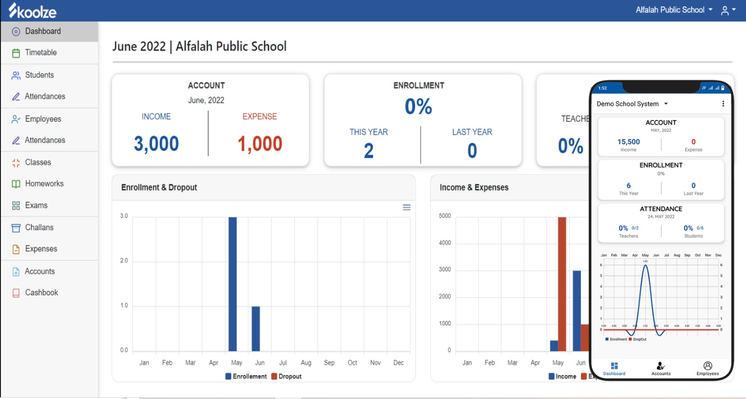Select the Classes icon in the sidebar
Viewport: 746px width, 399px height.
coord(16,163)
